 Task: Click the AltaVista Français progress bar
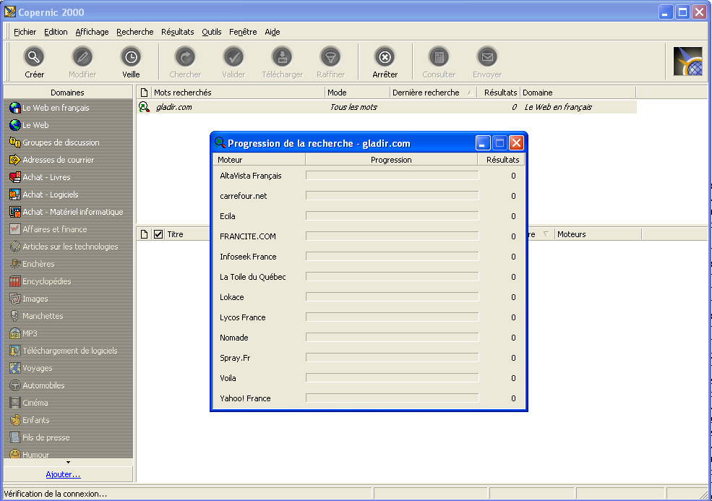[392, 176]
